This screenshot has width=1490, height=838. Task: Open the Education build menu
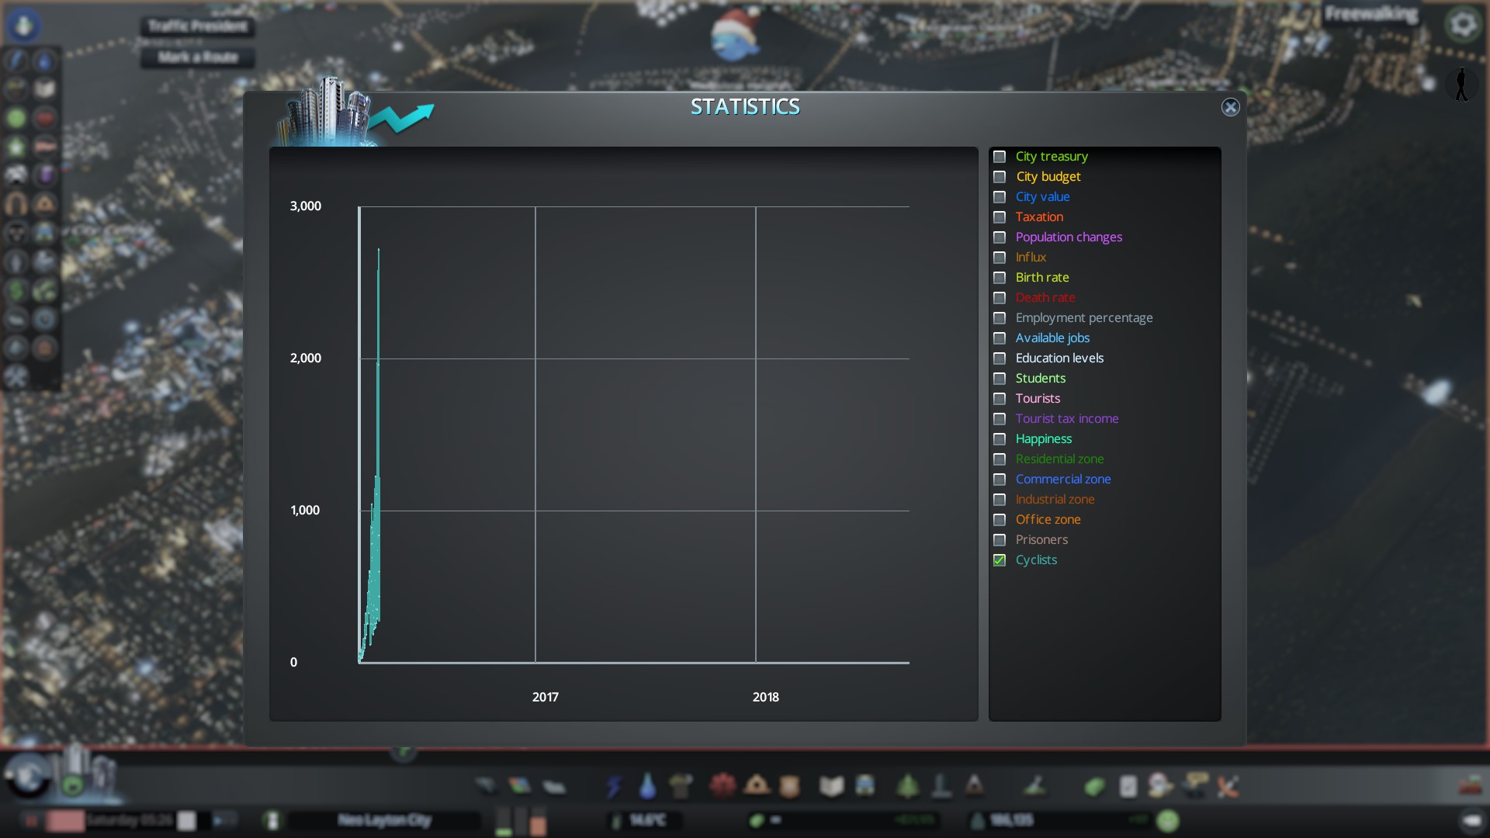(831, 786)
